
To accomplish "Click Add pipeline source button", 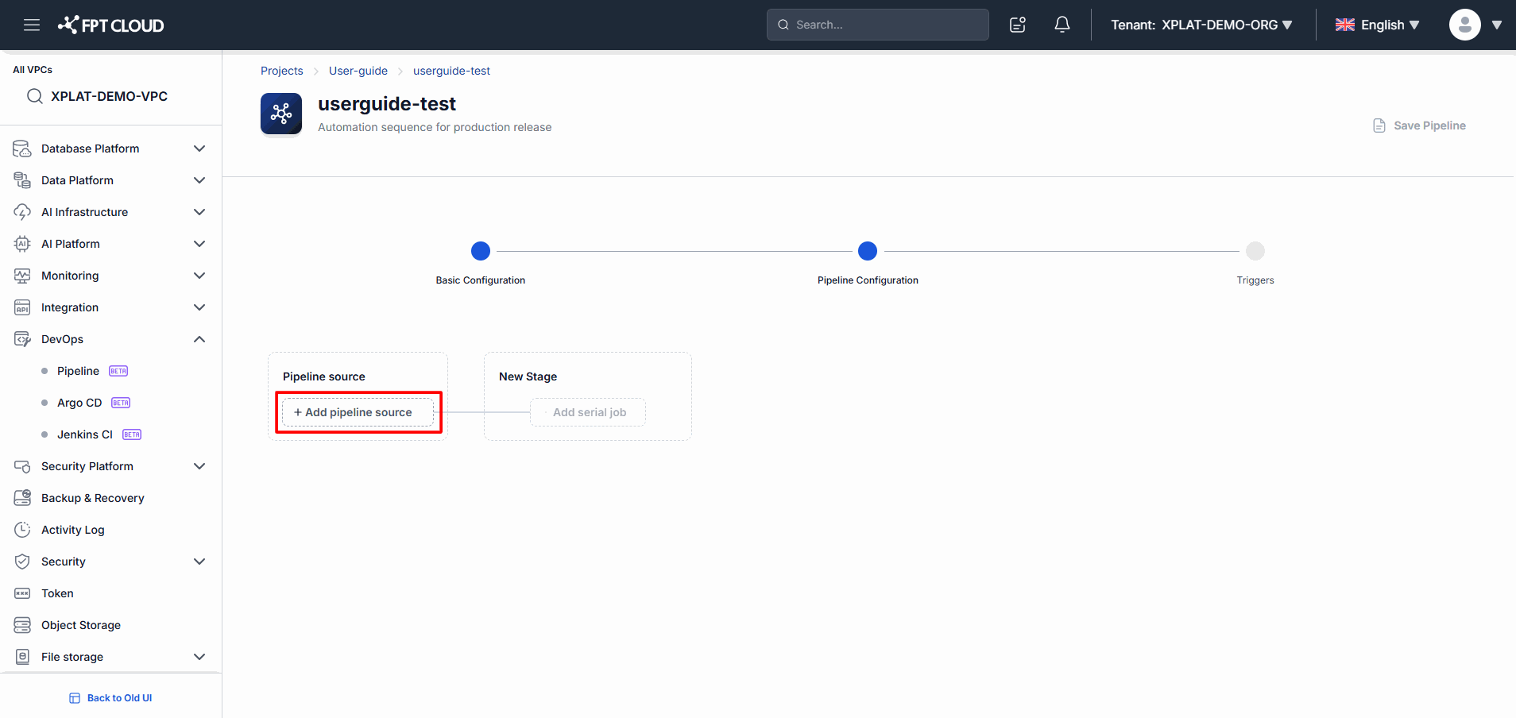I will (358, 412).
